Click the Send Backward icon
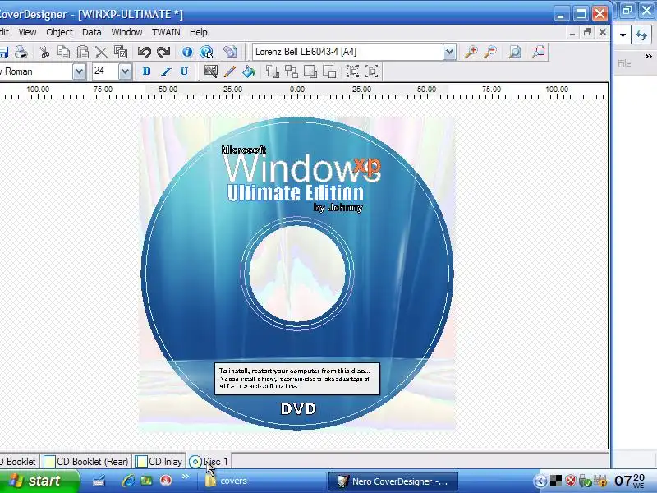 [x=329, y=71]
